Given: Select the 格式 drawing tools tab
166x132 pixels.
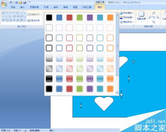Looking at the screenshot, I should [x=100, y=7].
